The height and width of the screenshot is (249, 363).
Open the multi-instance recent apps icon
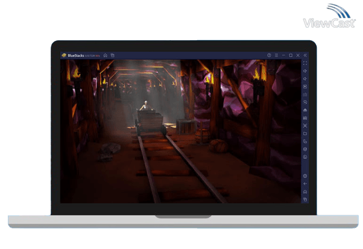(113, 55)
